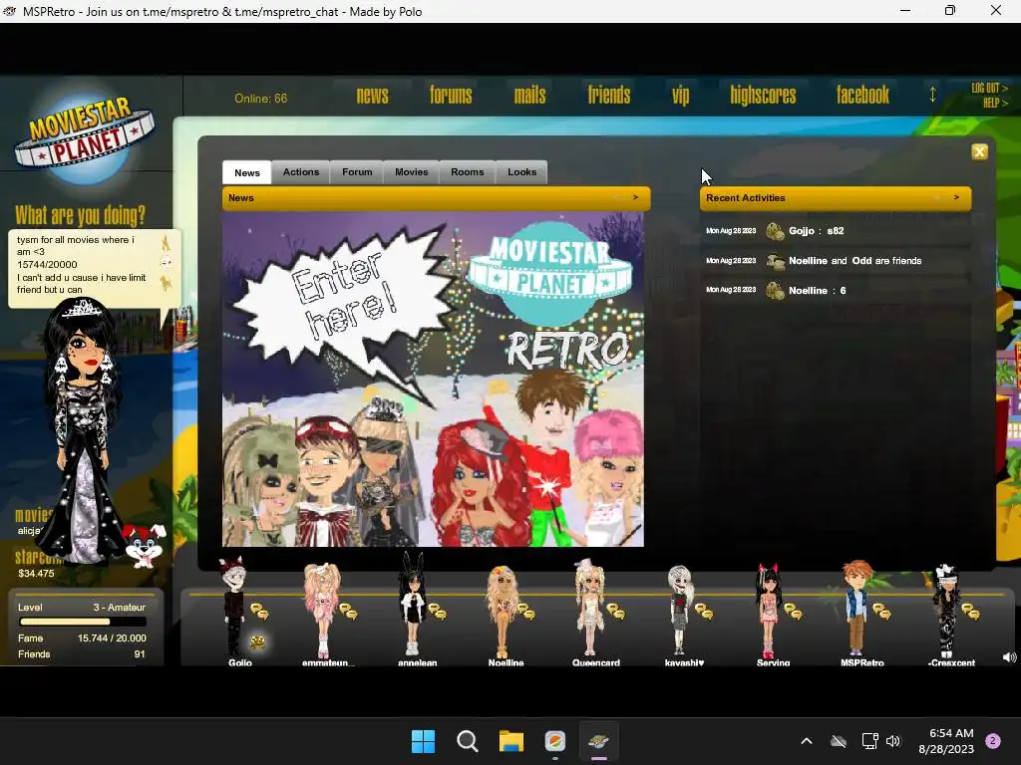Go to next Recent Activities page arrow

click(x=956, y=197)
